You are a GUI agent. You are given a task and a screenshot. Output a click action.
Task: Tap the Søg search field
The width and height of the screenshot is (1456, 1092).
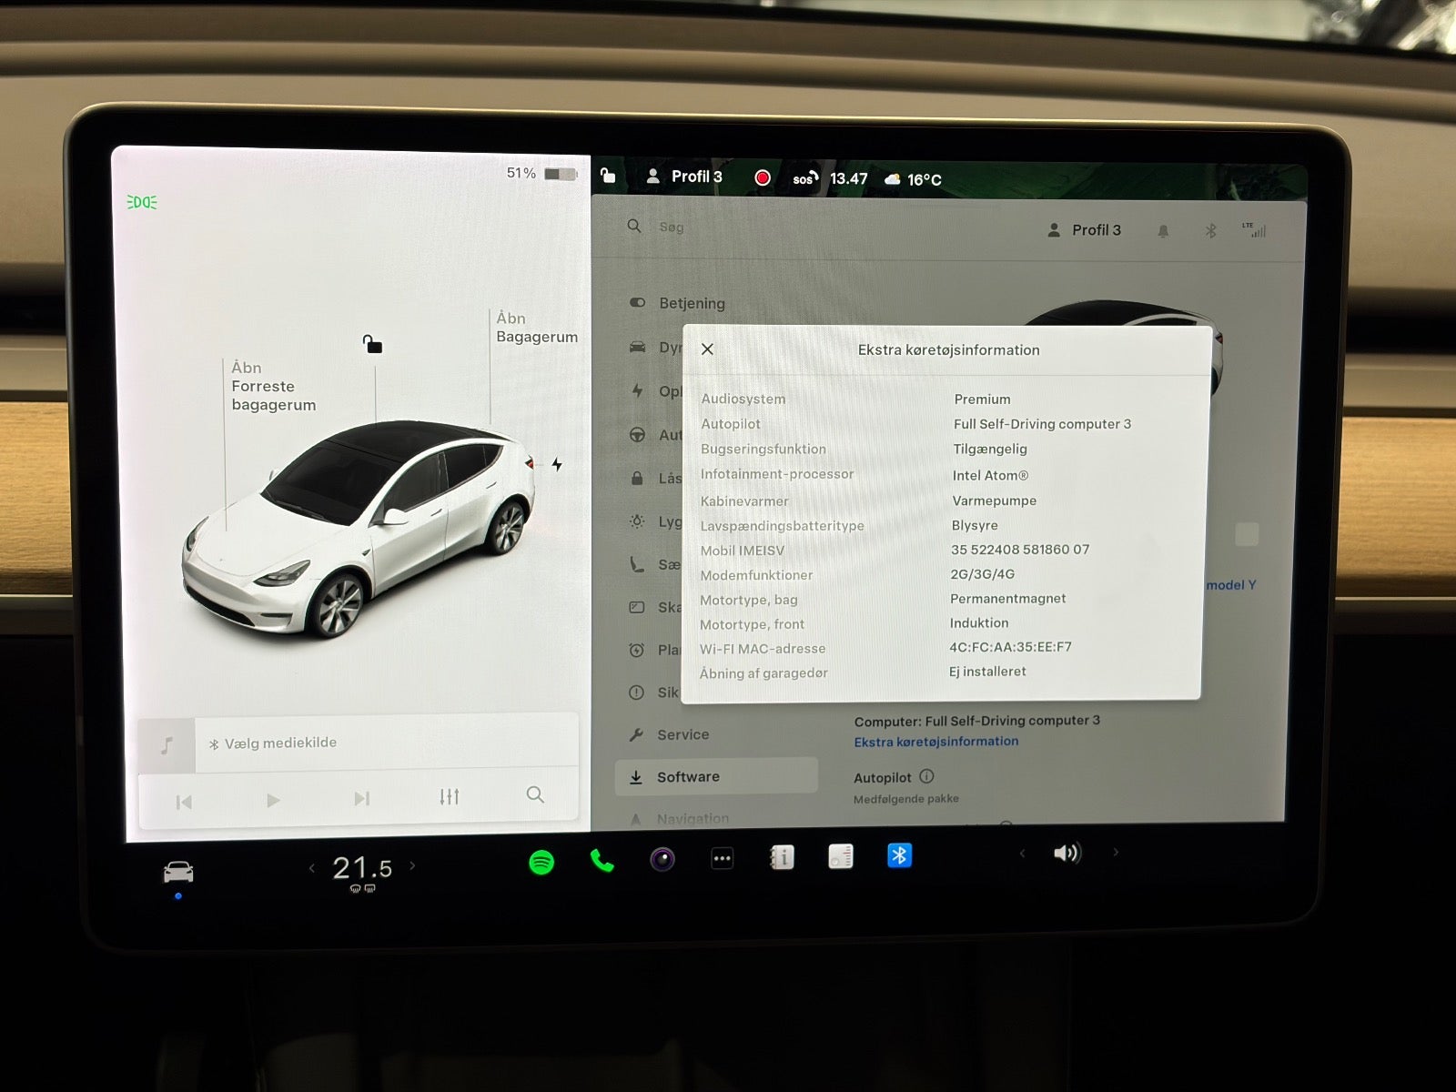672,227
